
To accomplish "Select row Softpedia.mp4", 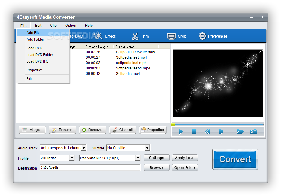I will coord(128,73).
